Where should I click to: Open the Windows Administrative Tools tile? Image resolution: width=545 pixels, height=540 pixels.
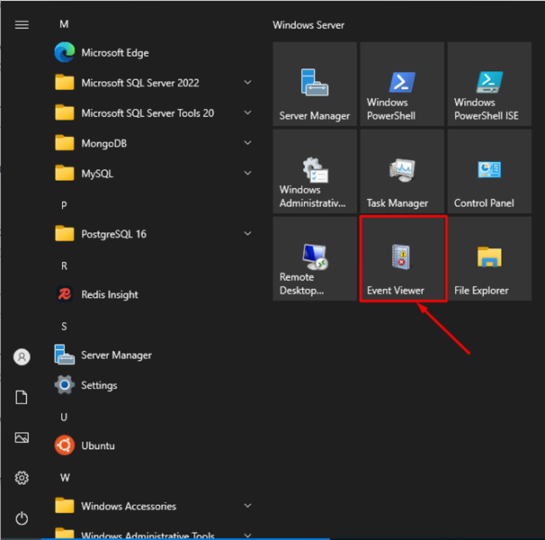pyautogui.click(x=315, y=172)
